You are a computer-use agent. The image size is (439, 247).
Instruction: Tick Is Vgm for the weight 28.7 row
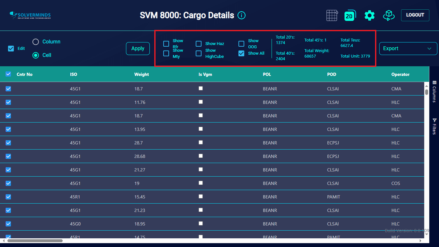(x=201, y=142)
